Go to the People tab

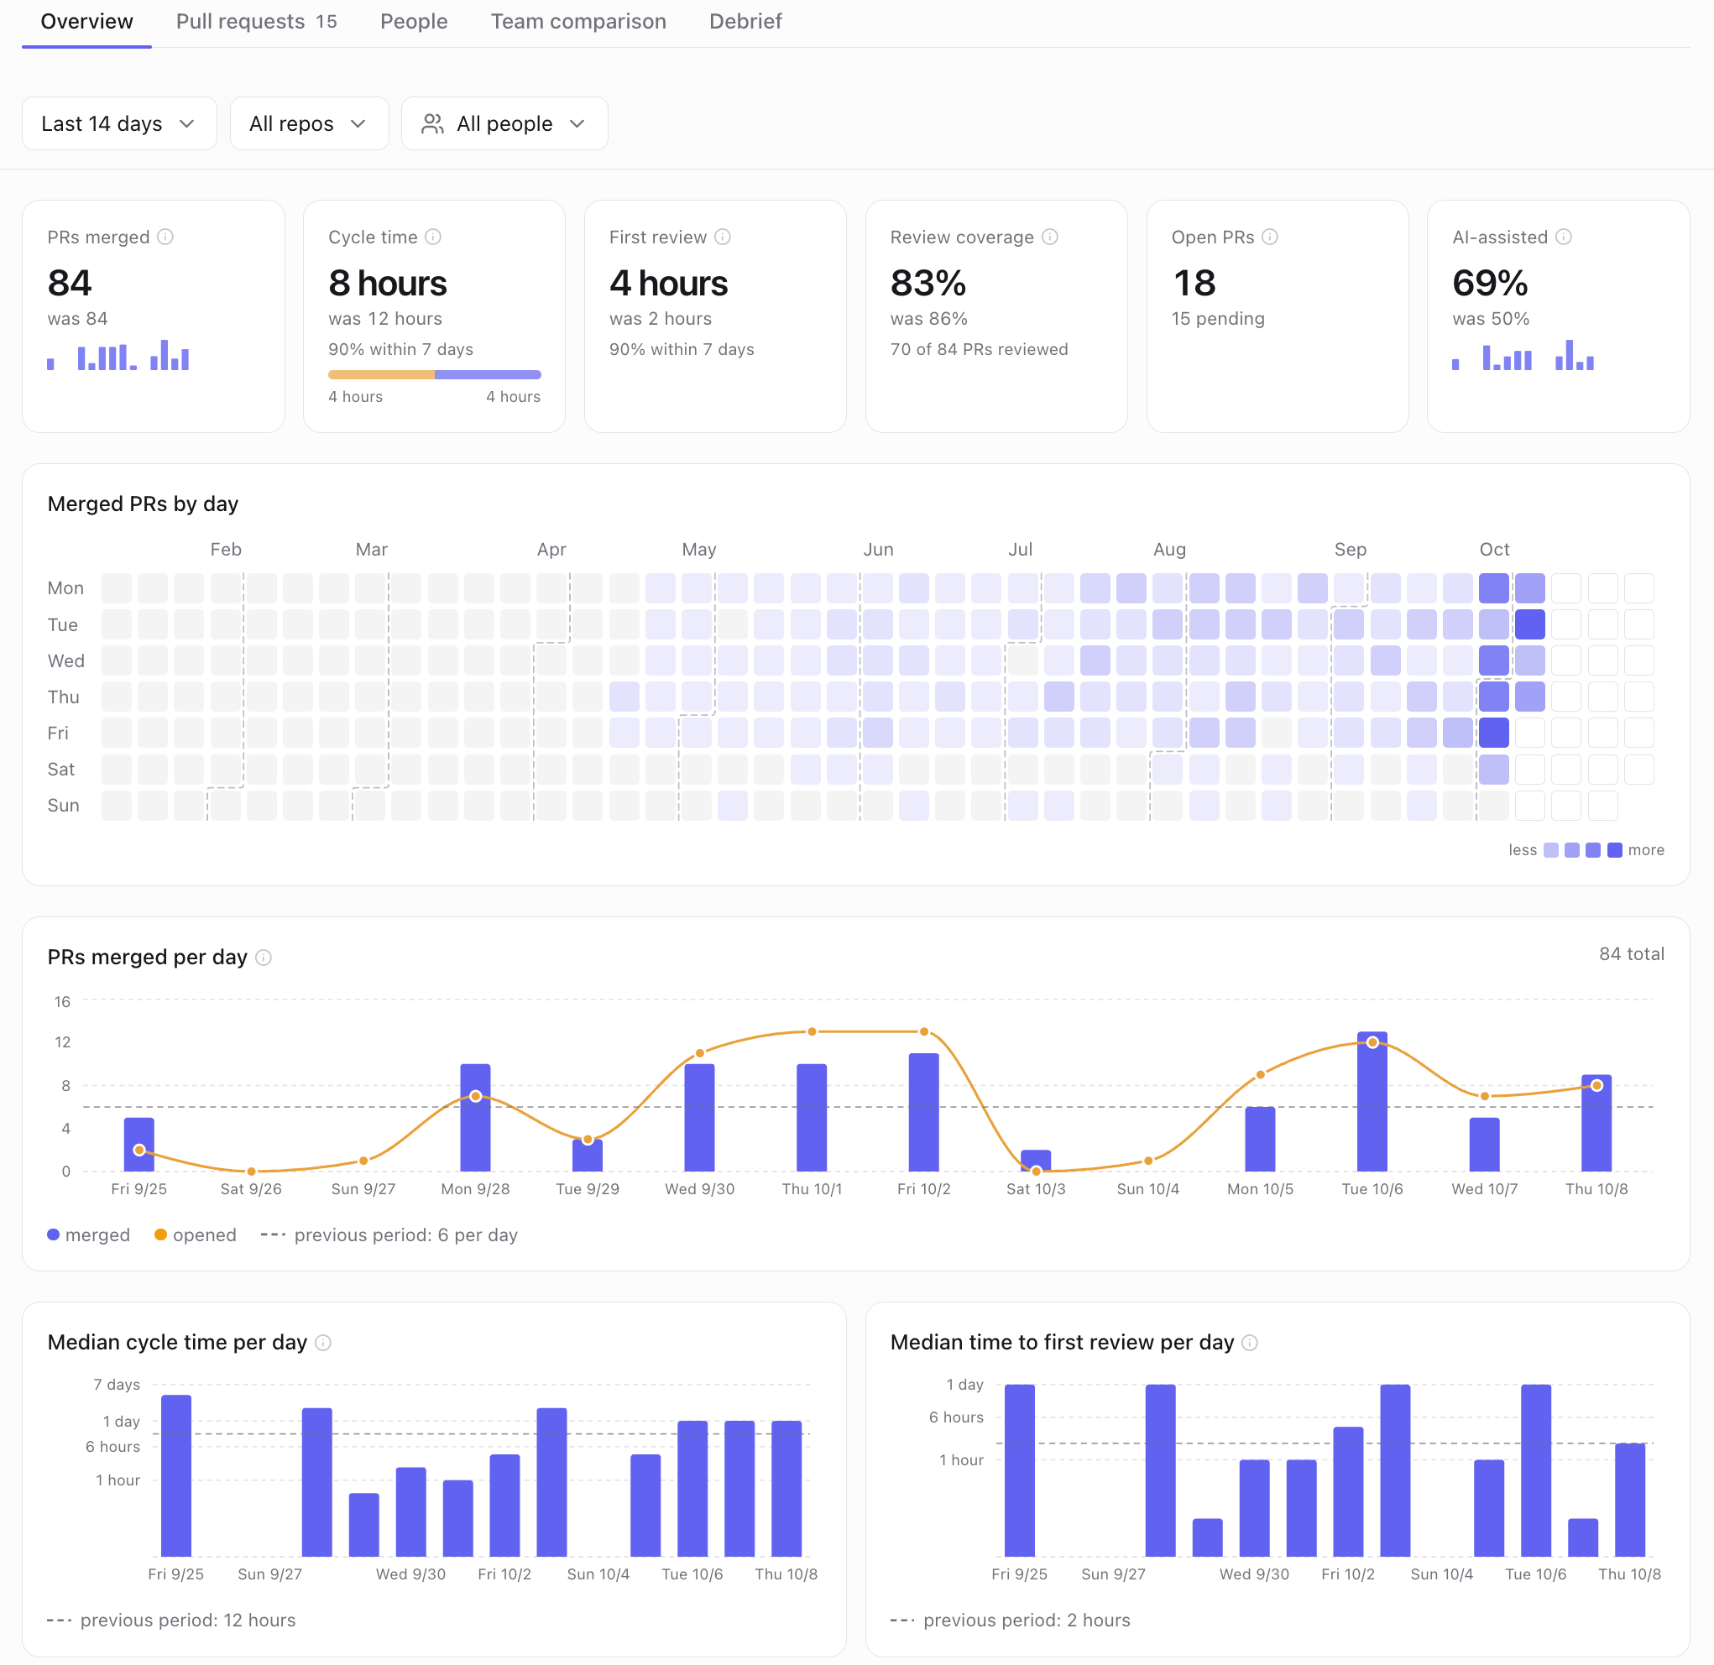click(x=414, y=21)
